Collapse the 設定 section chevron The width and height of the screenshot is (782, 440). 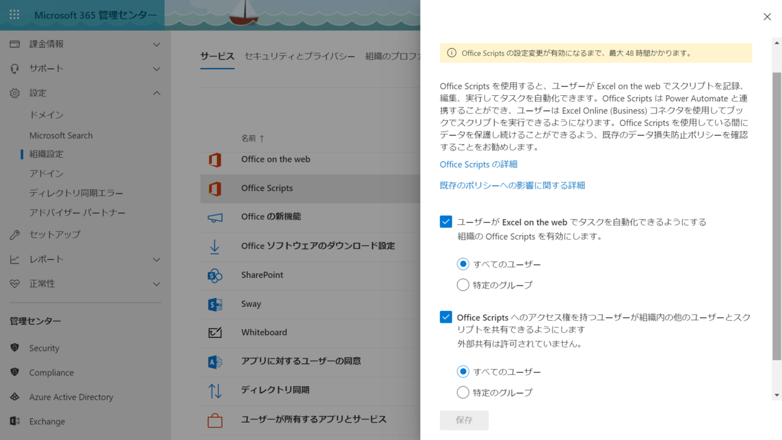click(156, 93)
